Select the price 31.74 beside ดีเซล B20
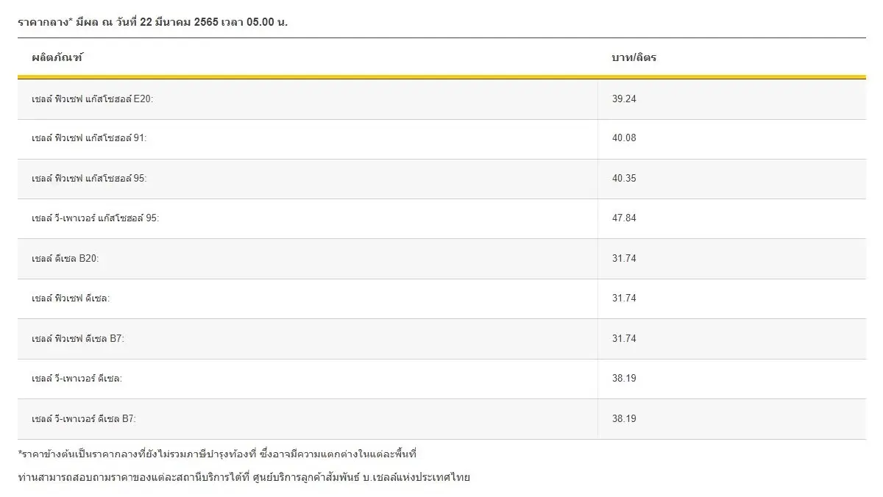 click(624, 258)
